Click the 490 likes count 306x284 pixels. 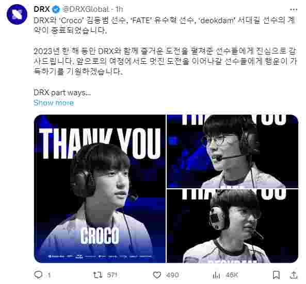point(172,275)
